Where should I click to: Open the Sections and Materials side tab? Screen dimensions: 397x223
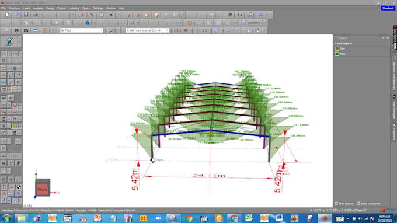click(395, 74)
